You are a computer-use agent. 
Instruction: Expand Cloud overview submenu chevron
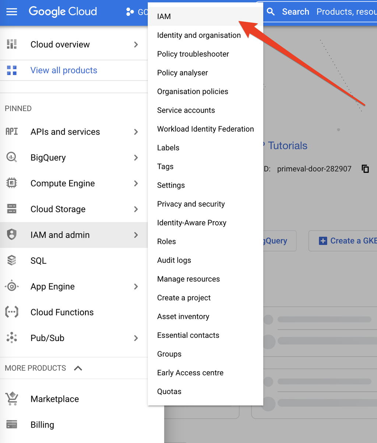(x=136, y=45)
